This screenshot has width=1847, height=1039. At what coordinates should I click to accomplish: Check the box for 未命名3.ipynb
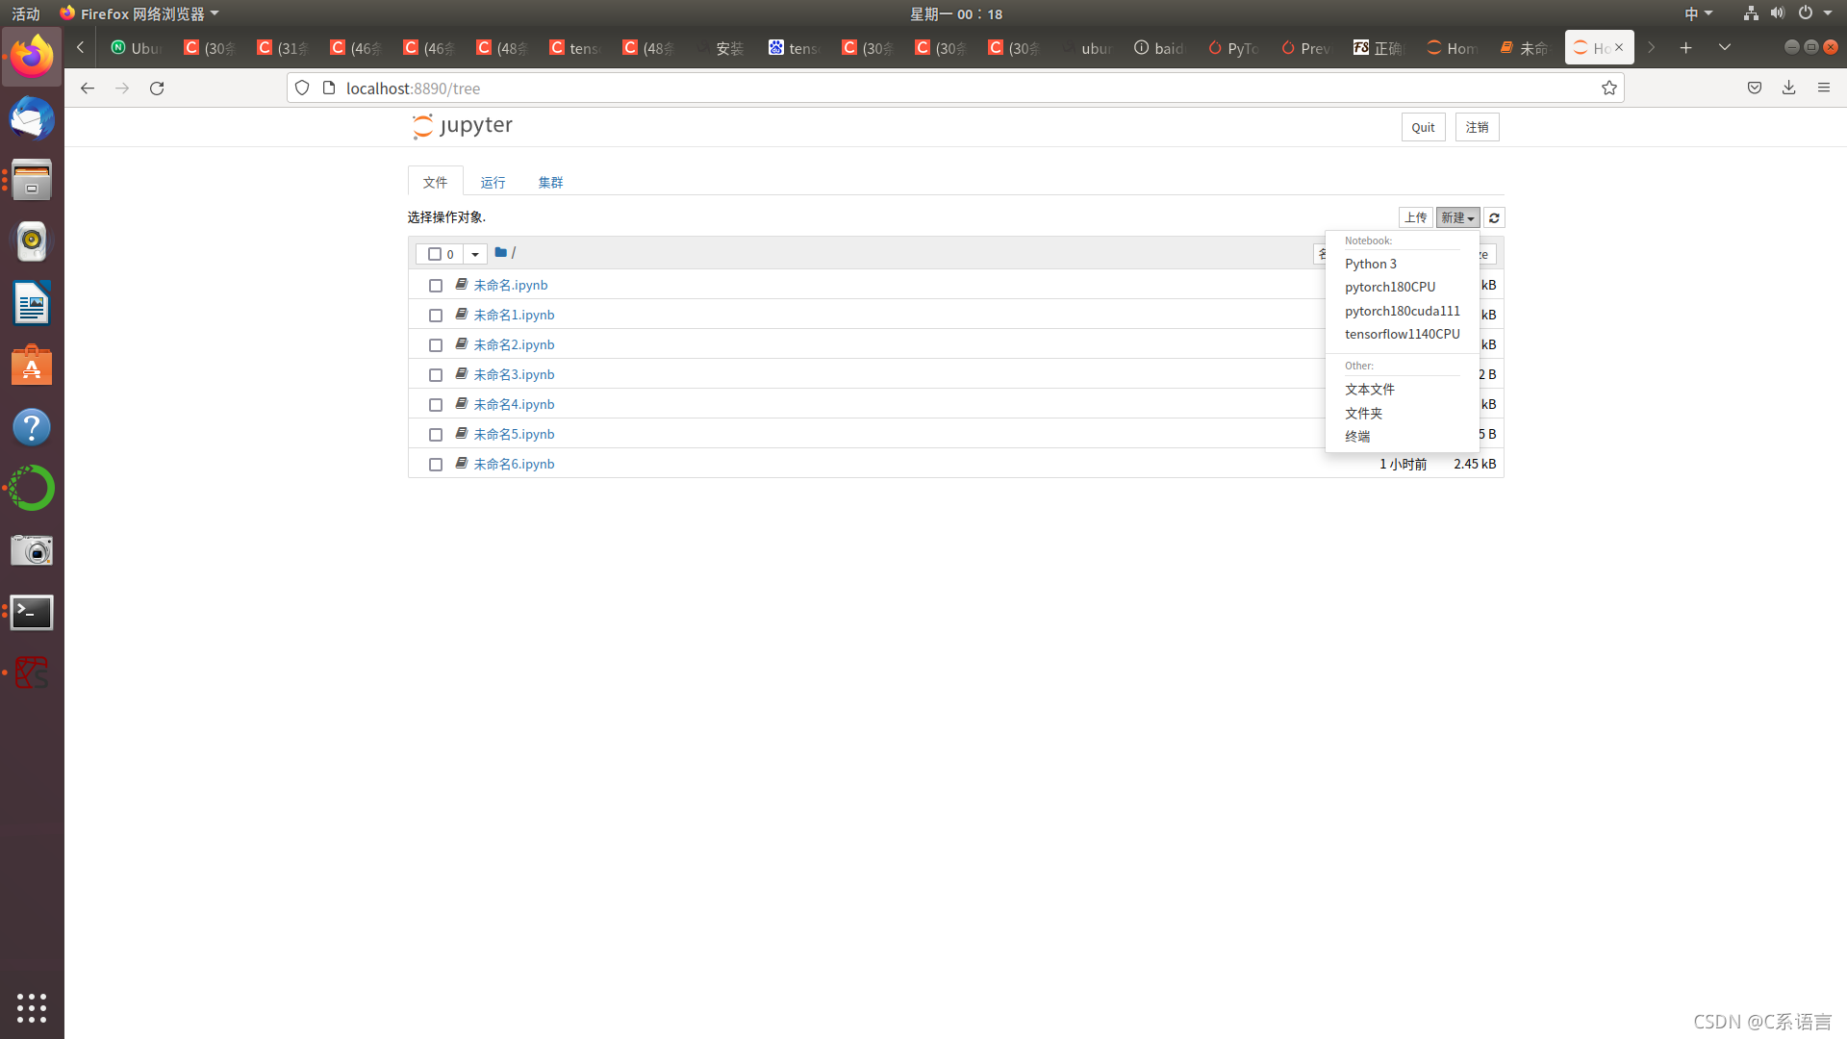tap(436, 375)
